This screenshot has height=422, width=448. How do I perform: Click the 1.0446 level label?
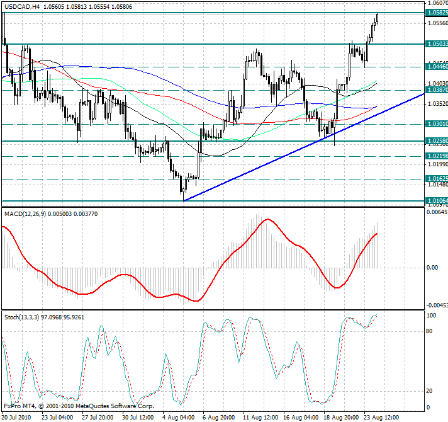click(437, 67)
